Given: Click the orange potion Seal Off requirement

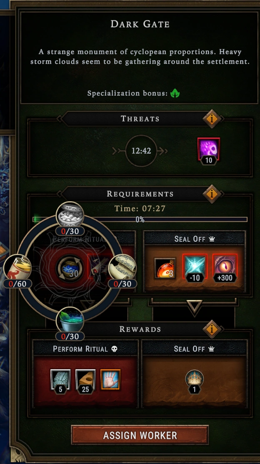Looking at the screenshot, I should [x=165, y=268].
